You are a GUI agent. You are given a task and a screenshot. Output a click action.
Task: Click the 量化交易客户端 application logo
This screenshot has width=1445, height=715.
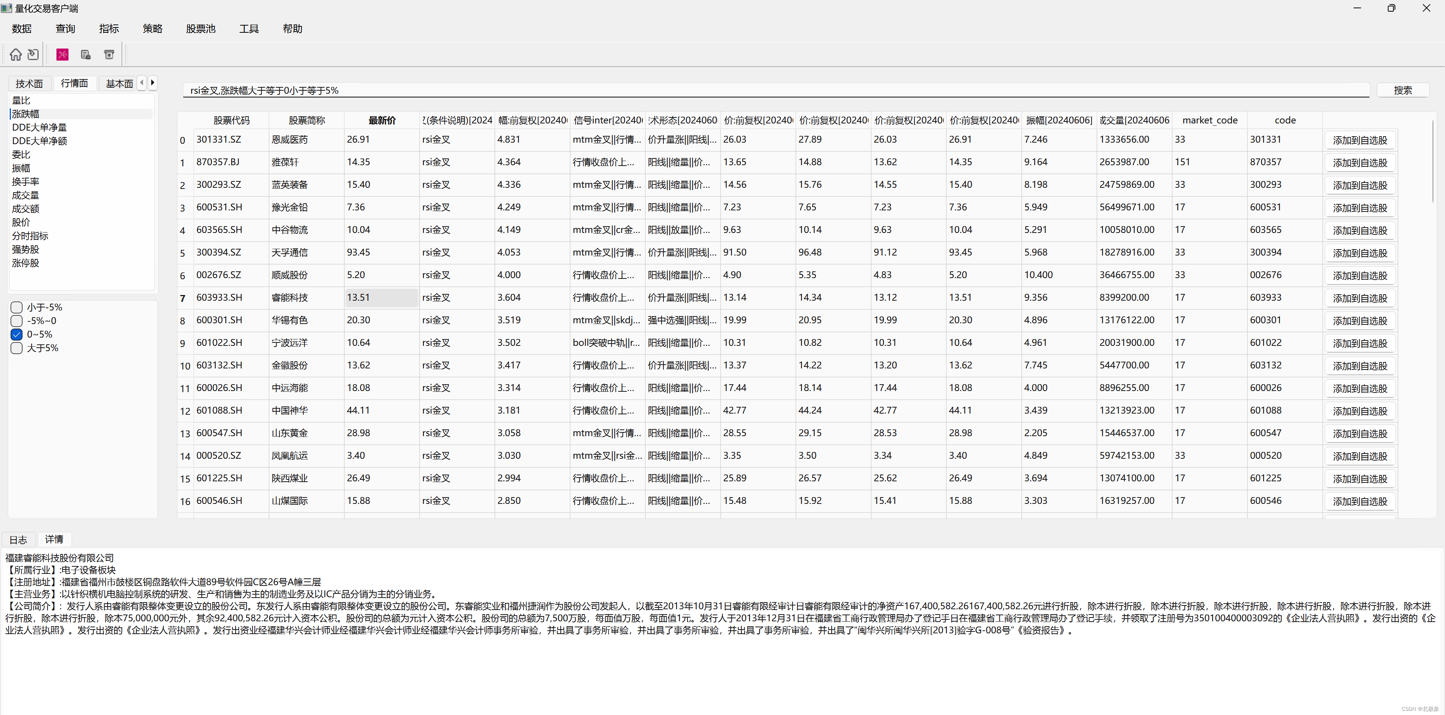[x=7, y=8]
